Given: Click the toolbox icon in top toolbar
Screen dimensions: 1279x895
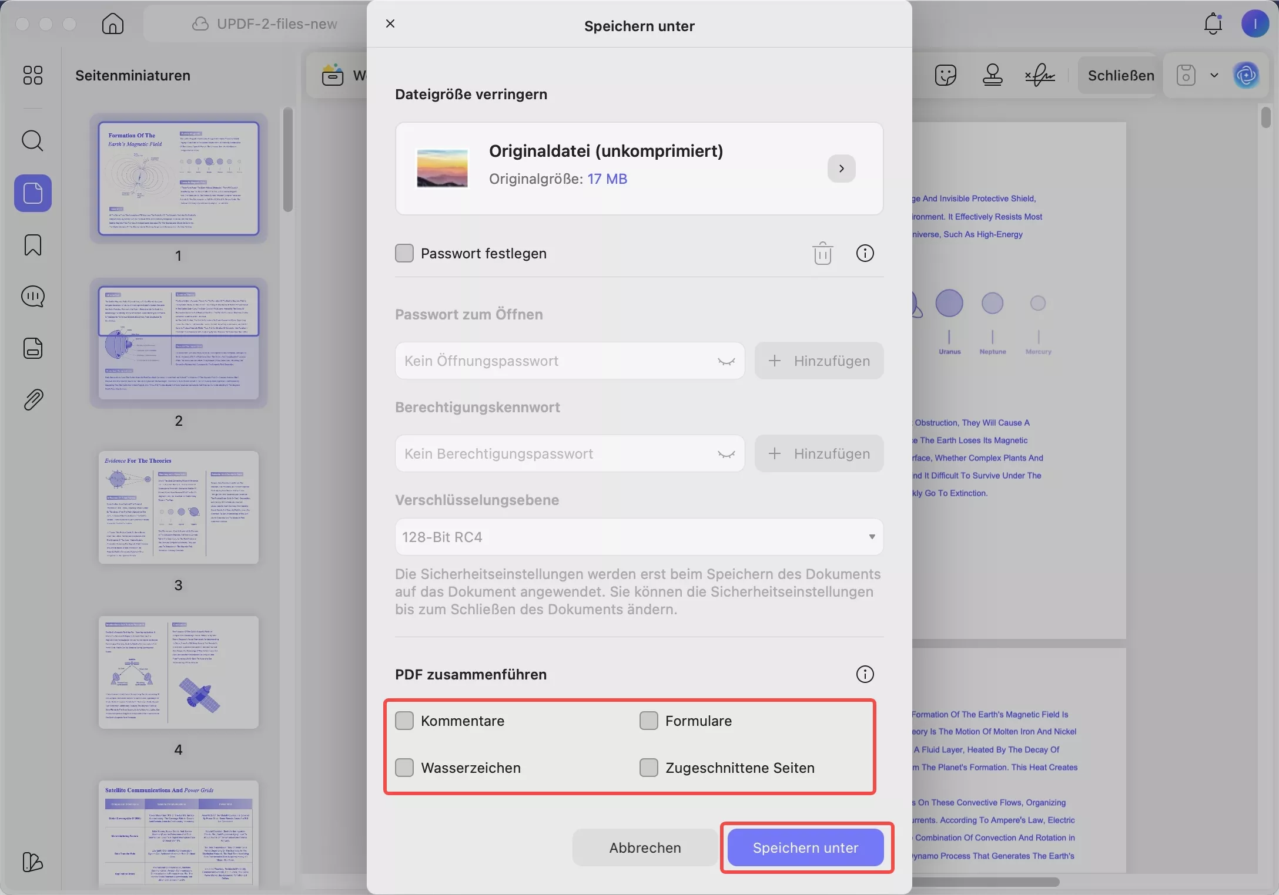Looking at the screenshot, I should point(333,75).
